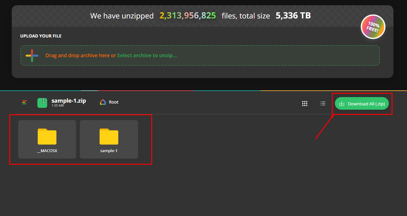
Task: Switch to list view layout
Action: (x=323, y=103)
